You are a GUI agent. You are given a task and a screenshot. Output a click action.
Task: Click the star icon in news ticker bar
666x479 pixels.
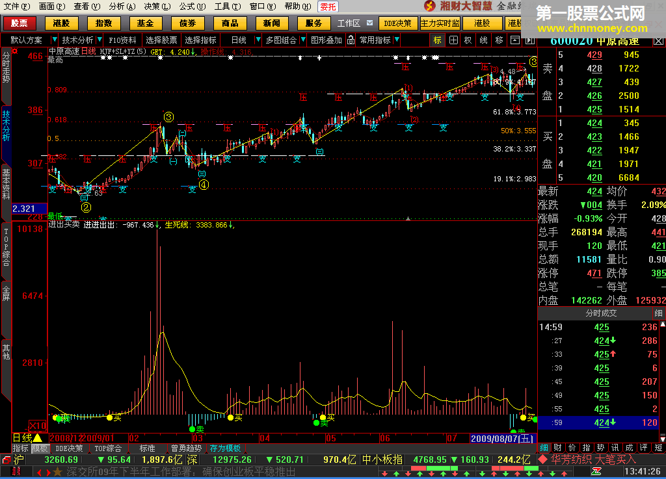pos(58,472)
